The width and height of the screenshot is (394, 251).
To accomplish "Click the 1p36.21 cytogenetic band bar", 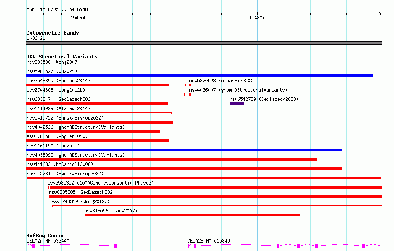I will 204,43.
